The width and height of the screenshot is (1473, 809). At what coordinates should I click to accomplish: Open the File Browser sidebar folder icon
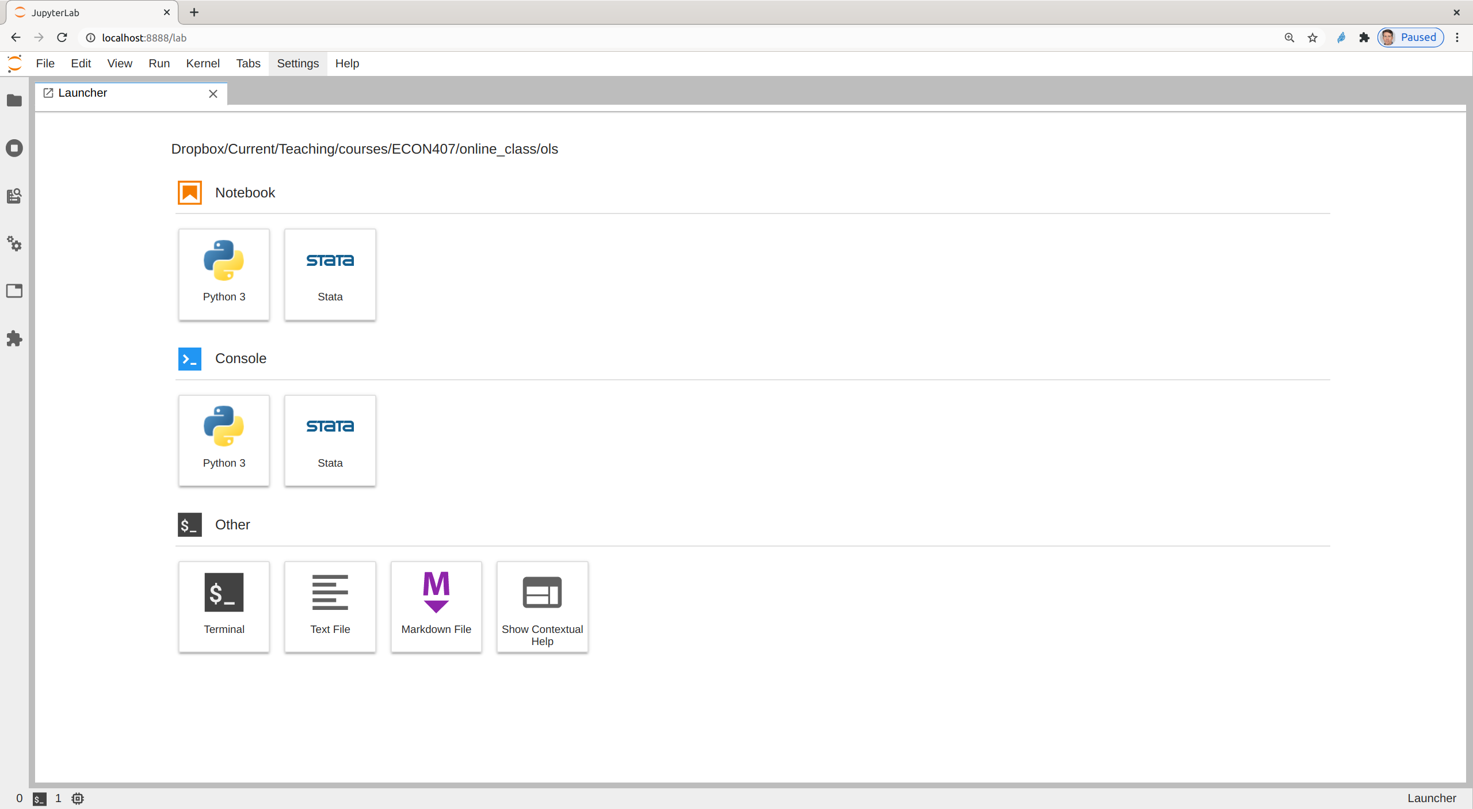(14, 101)
